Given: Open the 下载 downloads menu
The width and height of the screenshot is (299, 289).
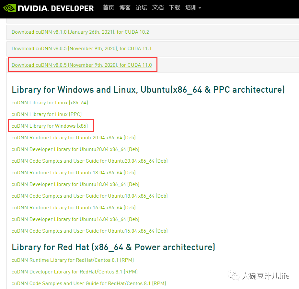Looking at the screenshot, I should [175, 8].
